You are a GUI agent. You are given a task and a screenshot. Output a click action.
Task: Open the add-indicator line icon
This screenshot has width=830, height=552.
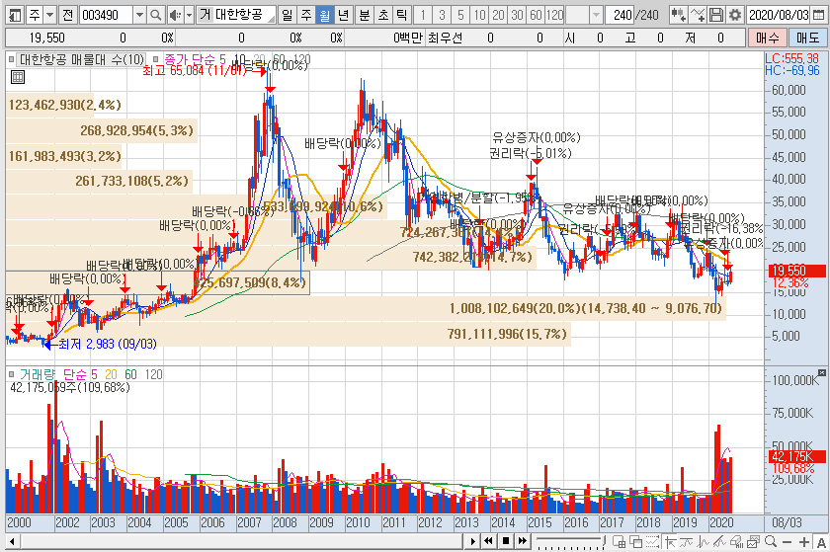(698, 15)
